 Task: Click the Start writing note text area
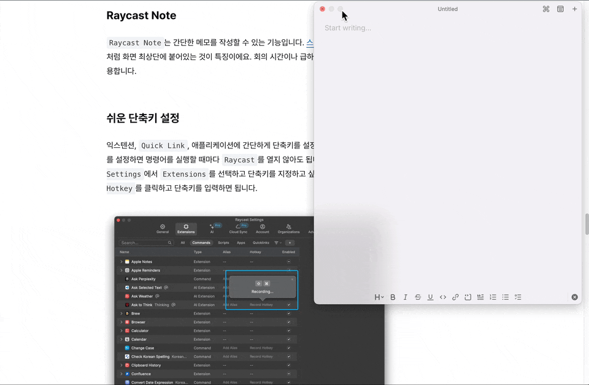(x=348, y=28)
